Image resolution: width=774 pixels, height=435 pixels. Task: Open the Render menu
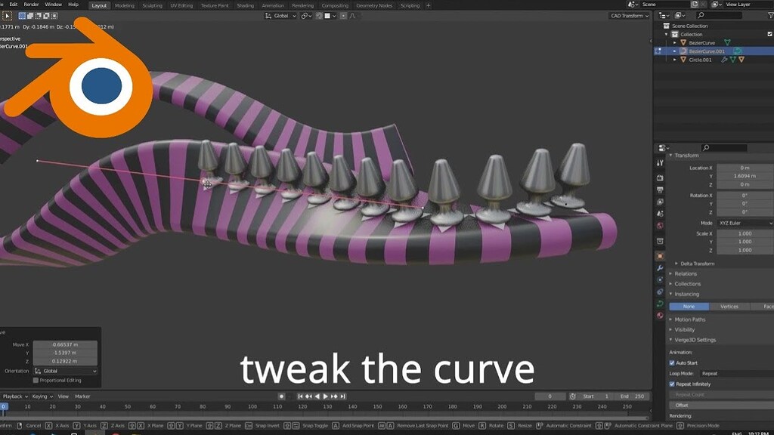[x=31, y=5]
